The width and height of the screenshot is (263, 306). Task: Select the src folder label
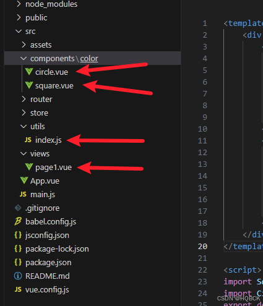tap(30, 32)
